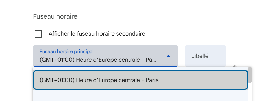Click the small grey up arrow under Libellé
268x101 pixels.
[x=235, y=66]
